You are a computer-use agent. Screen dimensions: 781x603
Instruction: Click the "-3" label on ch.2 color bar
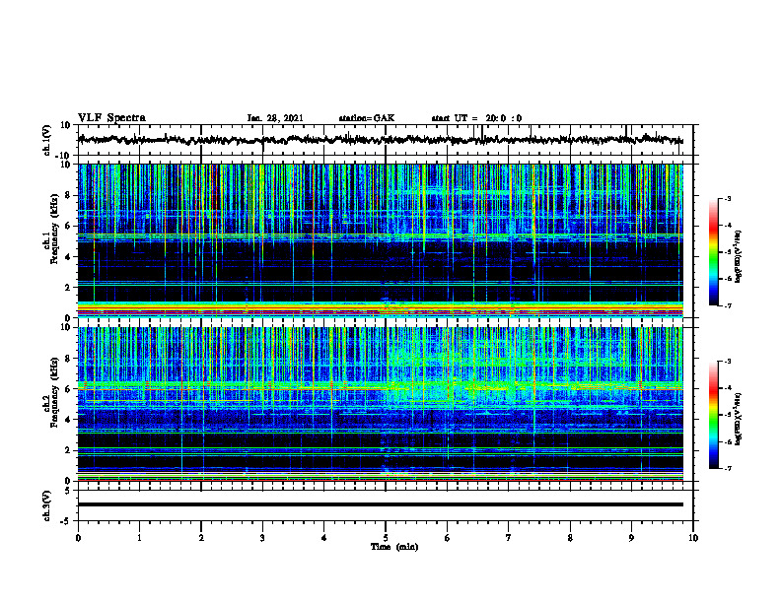[728, 362]
